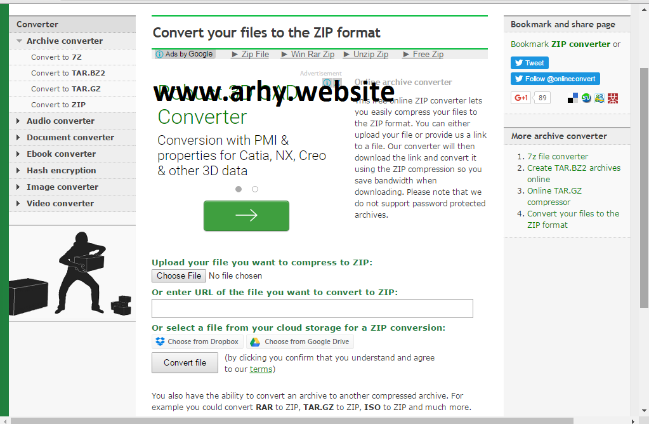Click the red Chinese-character bookmark icon

[x=613, y=98]
